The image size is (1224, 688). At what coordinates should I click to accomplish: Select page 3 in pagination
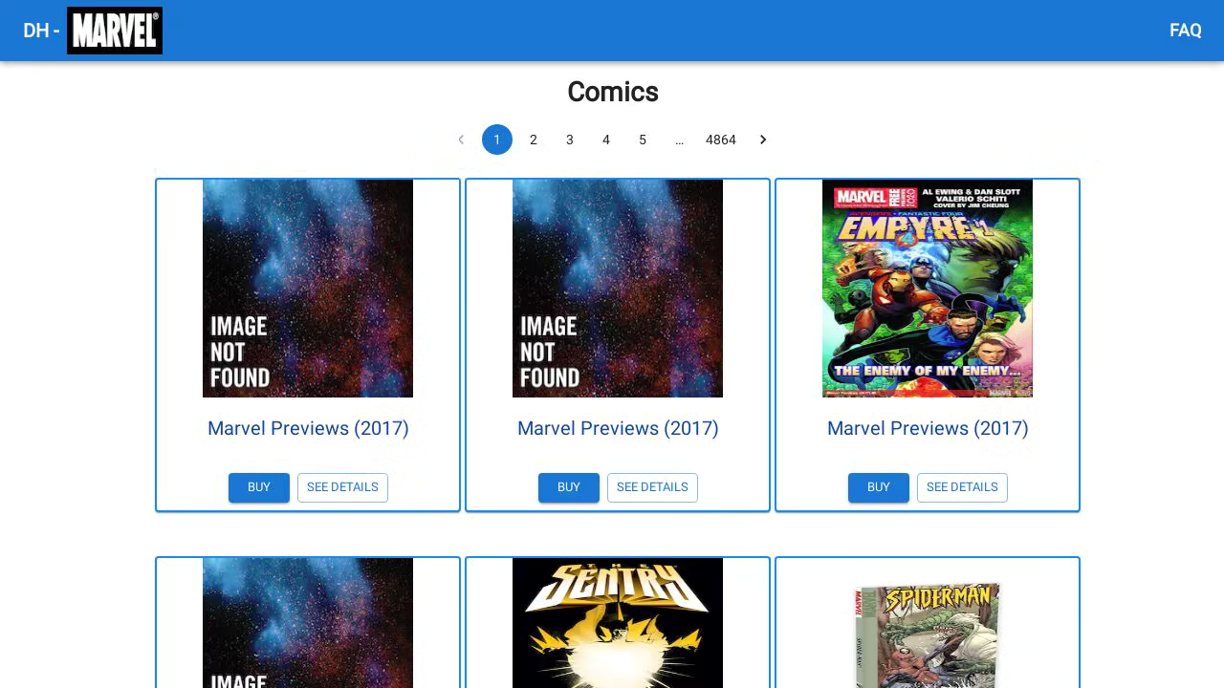(570, 140)
